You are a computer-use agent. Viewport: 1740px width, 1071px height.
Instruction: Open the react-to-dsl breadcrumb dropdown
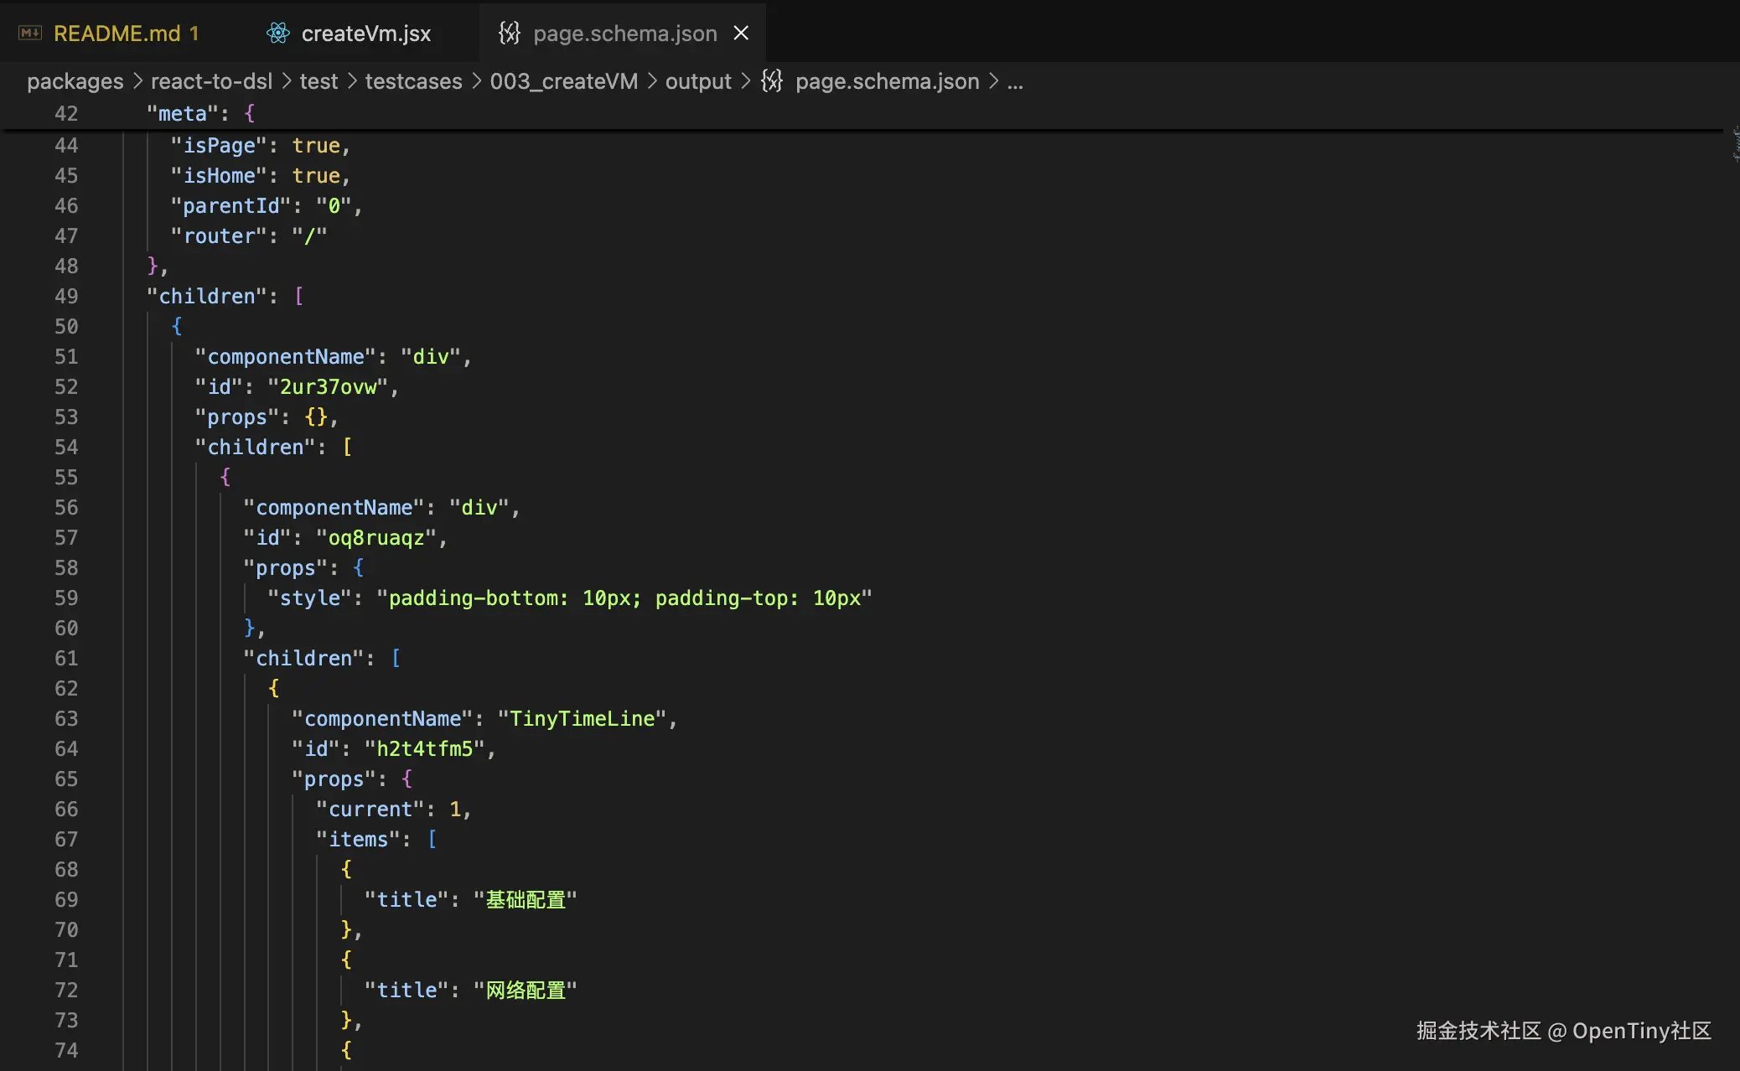[x=211, y=81]
